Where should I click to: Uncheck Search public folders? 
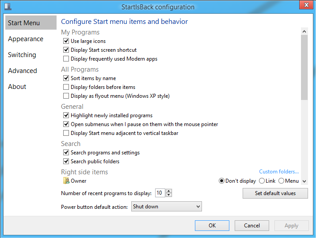tap(66, 161)
